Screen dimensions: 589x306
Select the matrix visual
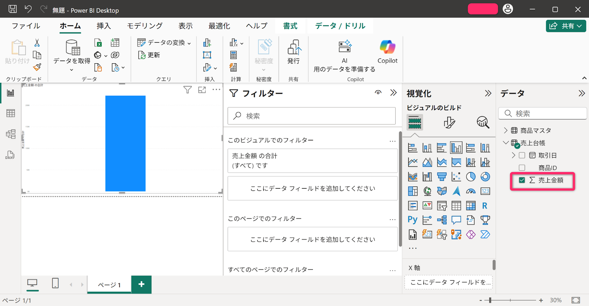pos(471,206)
